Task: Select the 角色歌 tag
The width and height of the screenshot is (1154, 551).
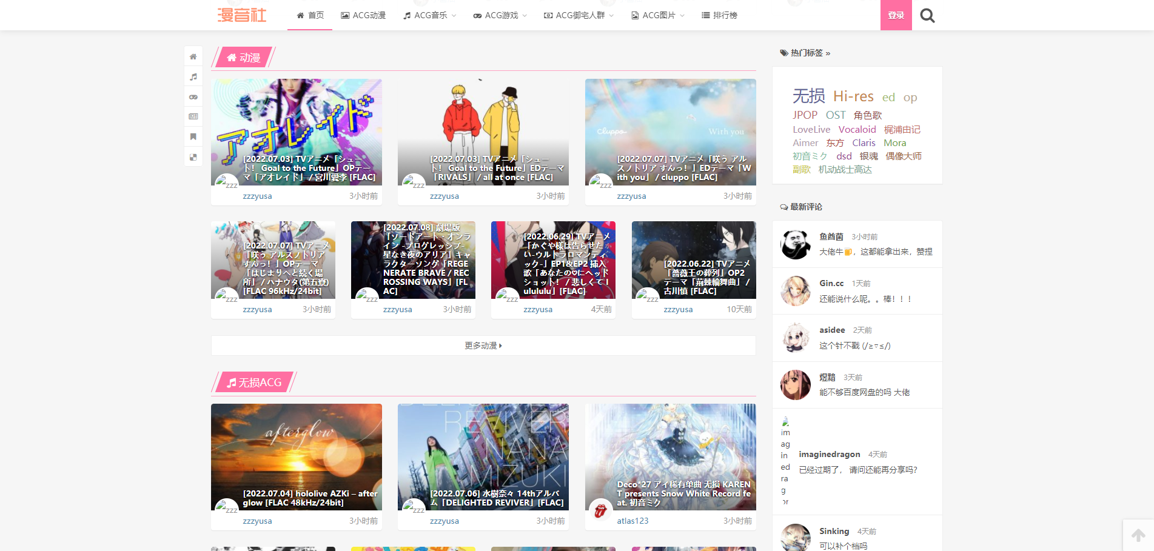Action: [x=868, y=115]
